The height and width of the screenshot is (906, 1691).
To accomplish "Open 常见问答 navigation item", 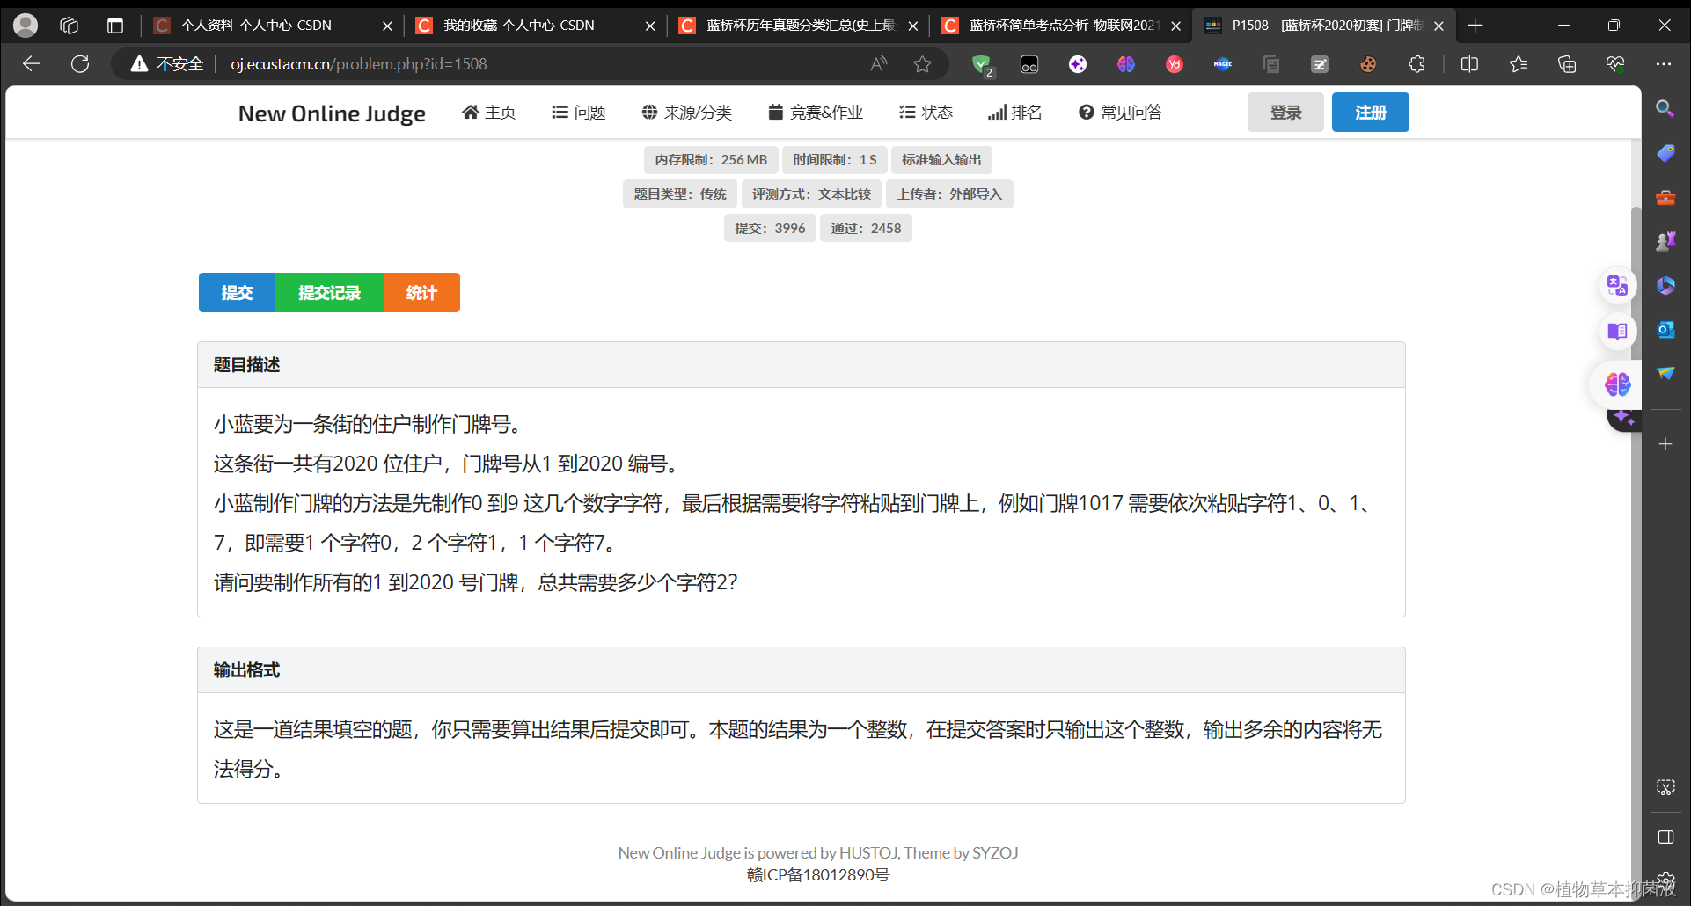I will coord(1120,112).
